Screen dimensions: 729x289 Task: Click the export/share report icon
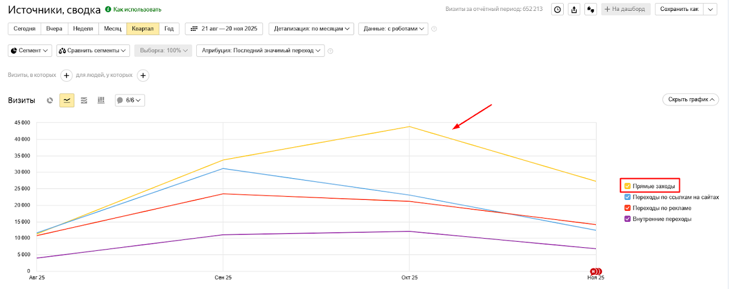[573, 10]
